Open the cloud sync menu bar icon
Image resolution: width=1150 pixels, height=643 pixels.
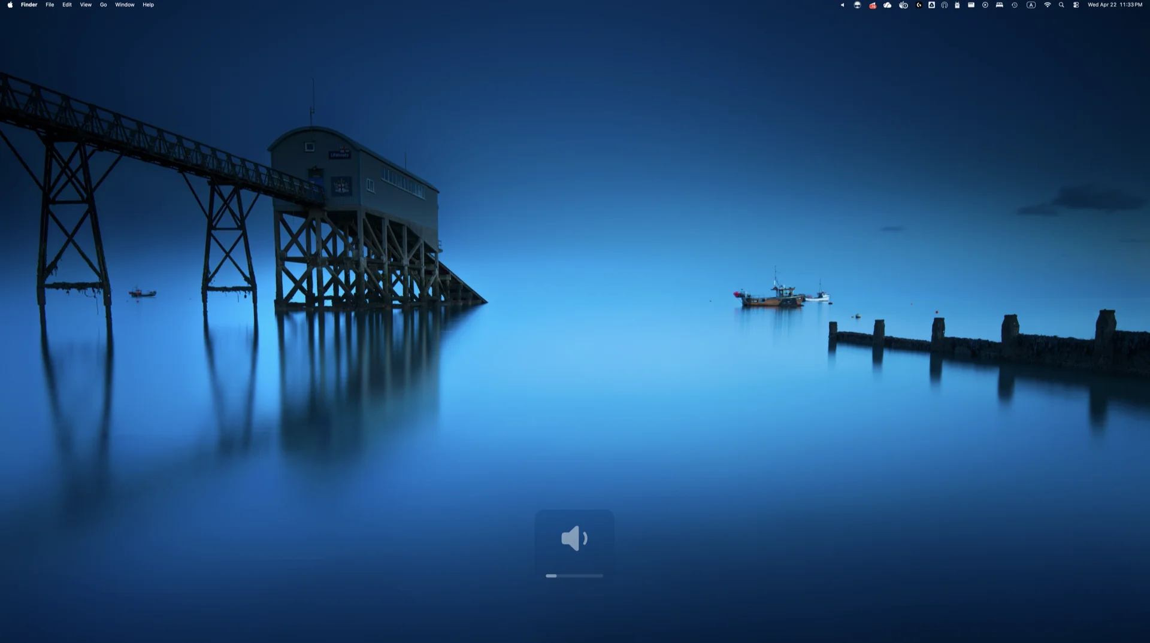887,5
